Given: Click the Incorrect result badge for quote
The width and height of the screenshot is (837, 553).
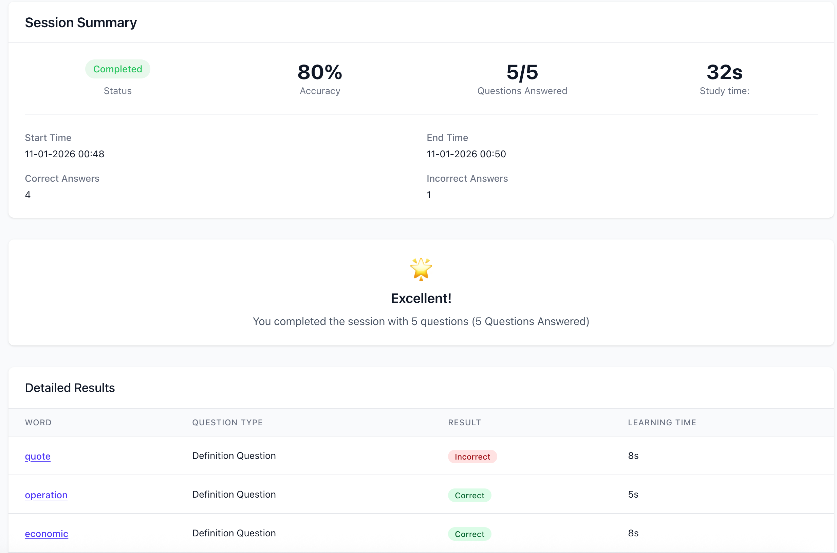Looking at the screenshot, I should (x=472, y=457).
